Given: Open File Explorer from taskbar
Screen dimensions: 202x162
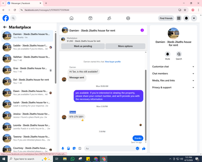Looking at the screenshot, I should [x=65, y=159].
